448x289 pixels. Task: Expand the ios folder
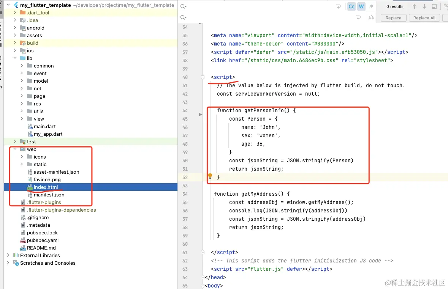pos(15,50)
